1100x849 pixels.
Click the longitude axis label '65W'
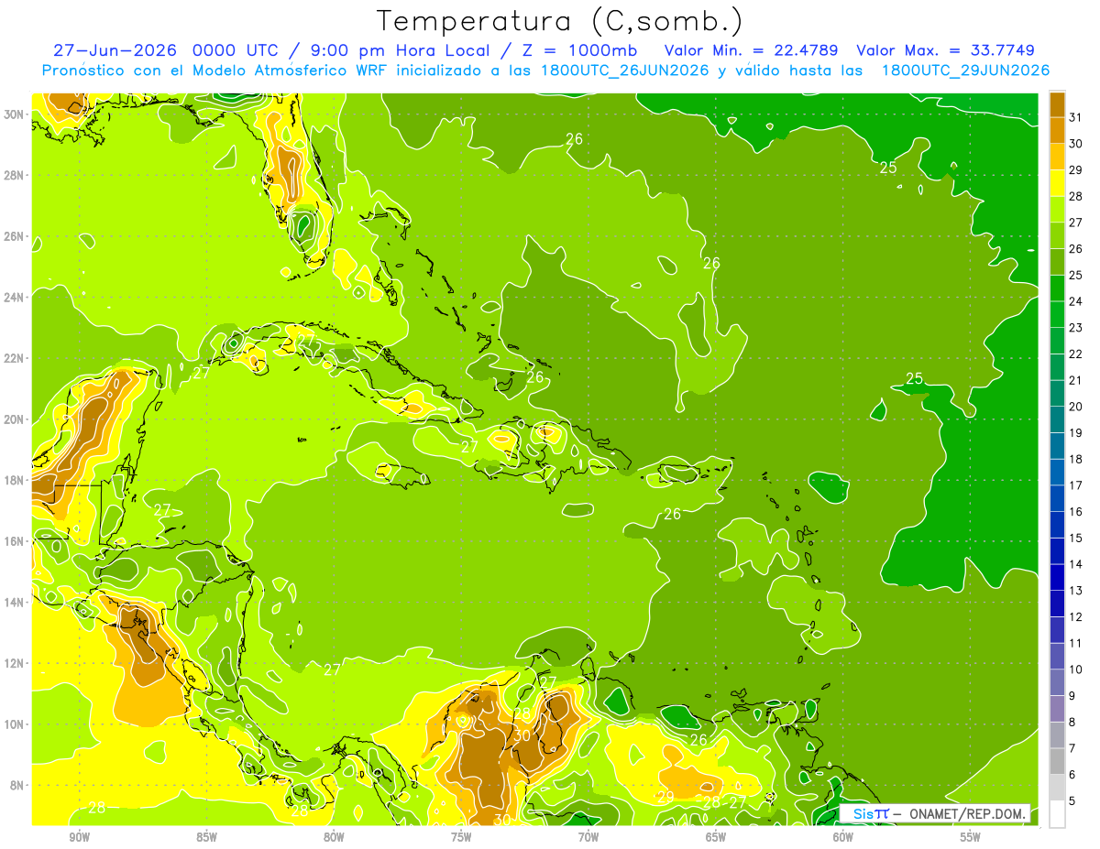coord(716,837)
